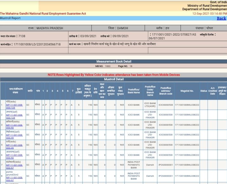Click the A/c Credited Date column header
Viewport: 227px width, 184px height.
pos(212,91)
